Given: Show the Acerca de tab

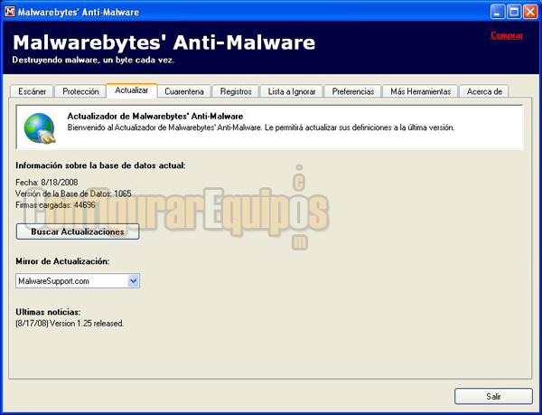Looking at the screenshot, I should pos(484,91).
